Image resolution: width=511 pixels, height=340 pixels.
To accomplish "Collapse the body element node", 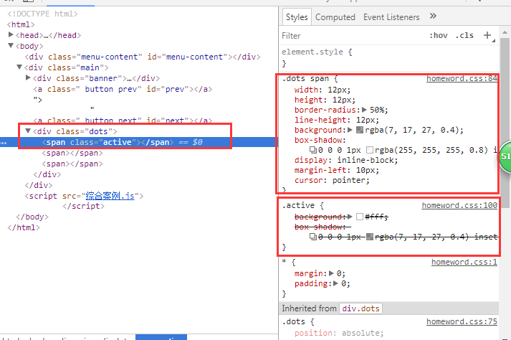I will [x=11, y=45].
